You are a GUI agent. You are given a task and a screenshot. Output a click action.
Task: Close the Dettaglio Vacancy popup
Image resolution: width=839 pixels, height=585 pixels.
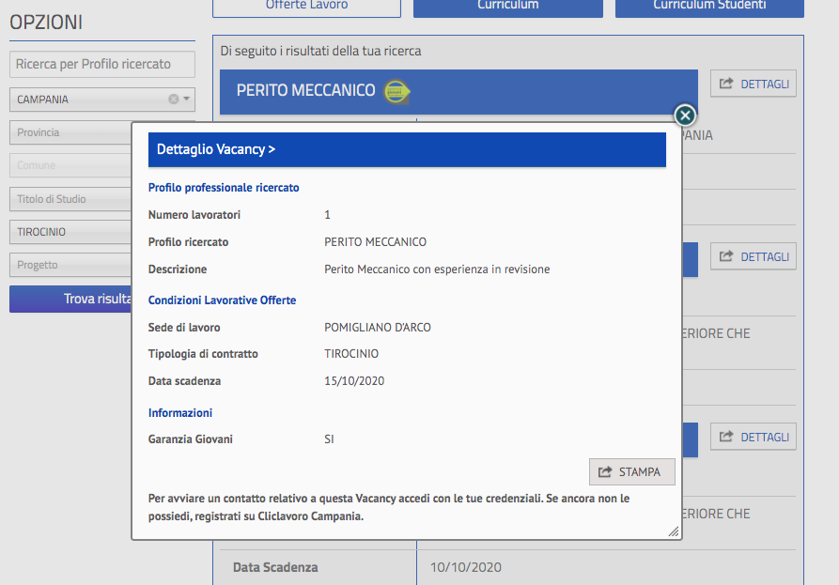(685, 115)
